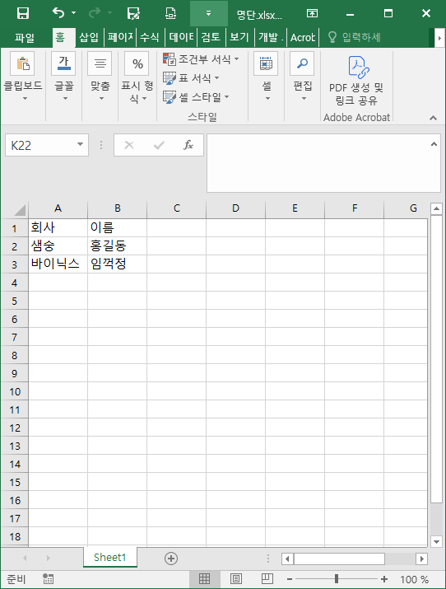Viewport: 446px width, 589px height.
Task: Add a new sheet with the plus icon
Action: (171, 559)
